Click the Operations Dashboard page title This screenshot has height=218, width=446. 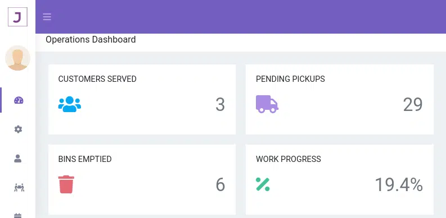[x=91, y=39]
